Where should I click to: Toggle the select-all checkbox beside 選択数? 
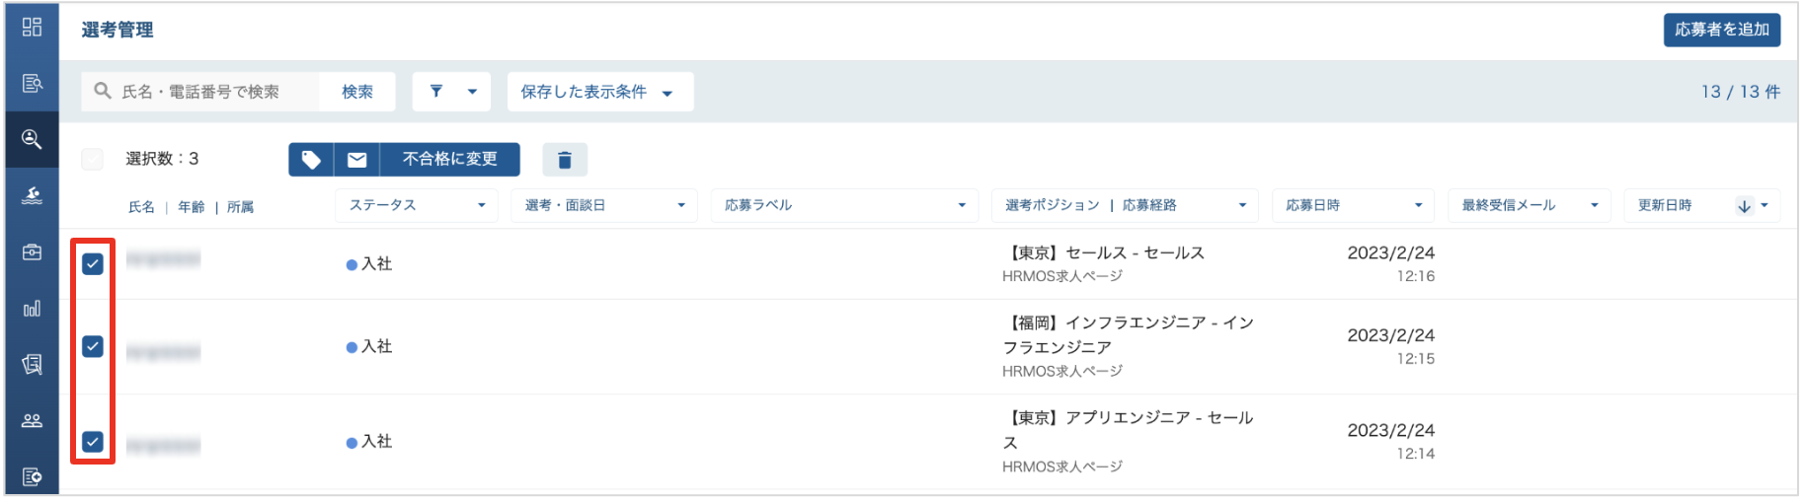(93, 159)
